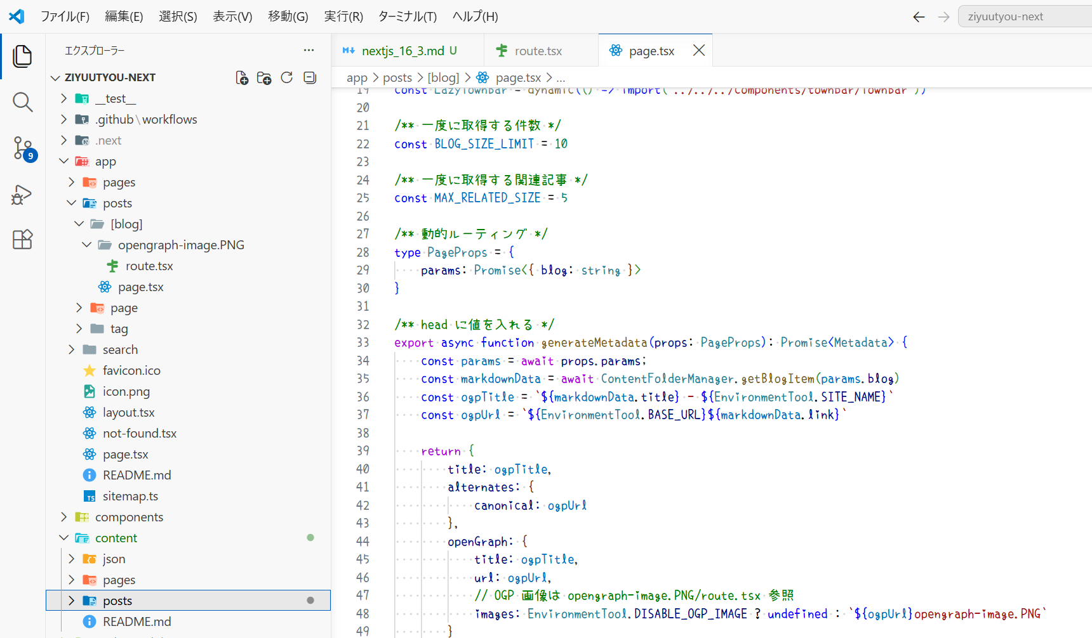This screenshot has height=638, width=1092.
Task: Collapse all folders in explorer
Action: 310,77
